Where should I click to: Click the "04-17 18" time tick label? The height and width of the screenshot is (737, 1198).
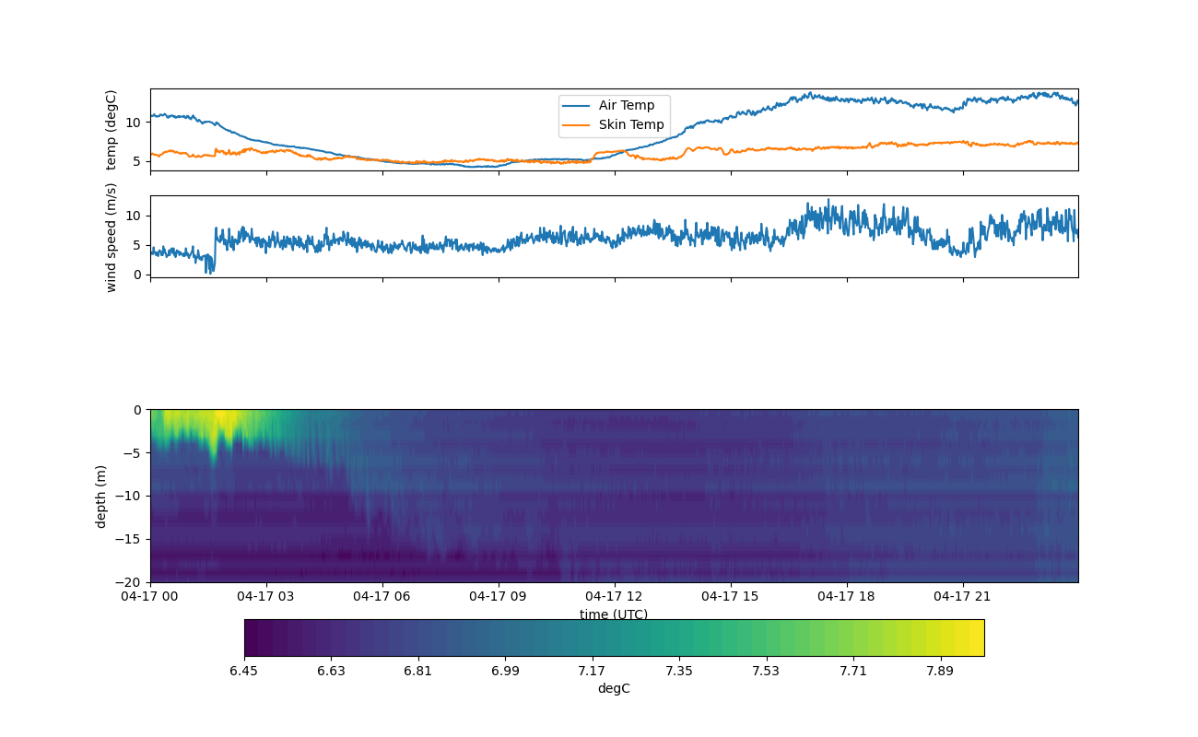tap(847, 596)
